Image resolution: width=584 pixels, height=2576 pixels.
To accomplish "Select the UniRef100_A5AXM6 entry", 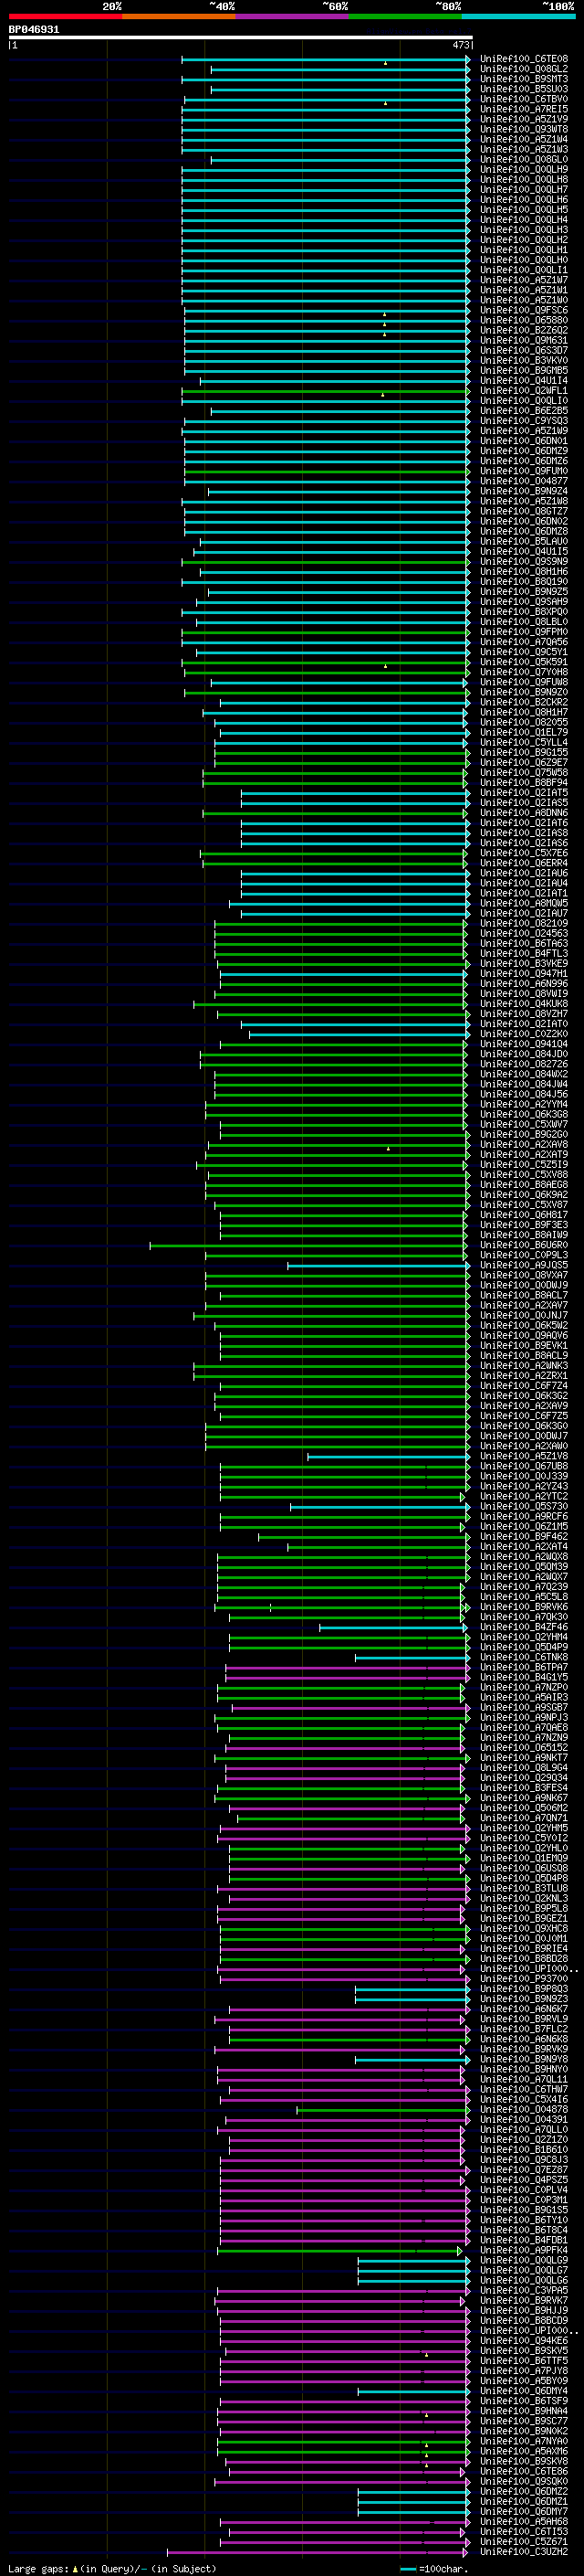I will (x=524, y=2452).
